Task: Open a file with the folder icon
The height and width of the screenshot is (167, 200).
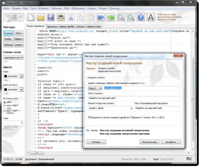Action: [41, 17]
